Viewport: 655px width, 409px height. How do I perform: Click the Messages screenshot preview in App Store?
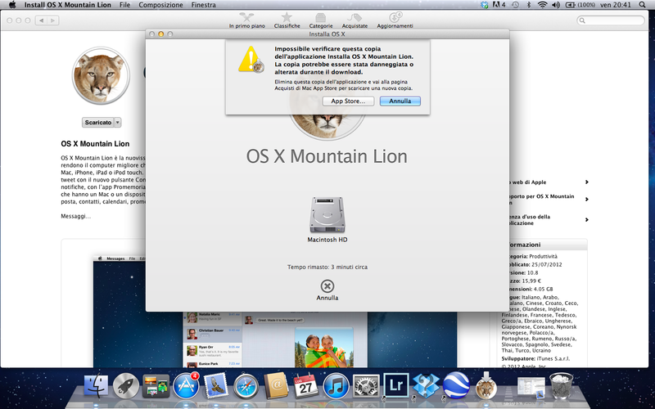click(275, 311)
